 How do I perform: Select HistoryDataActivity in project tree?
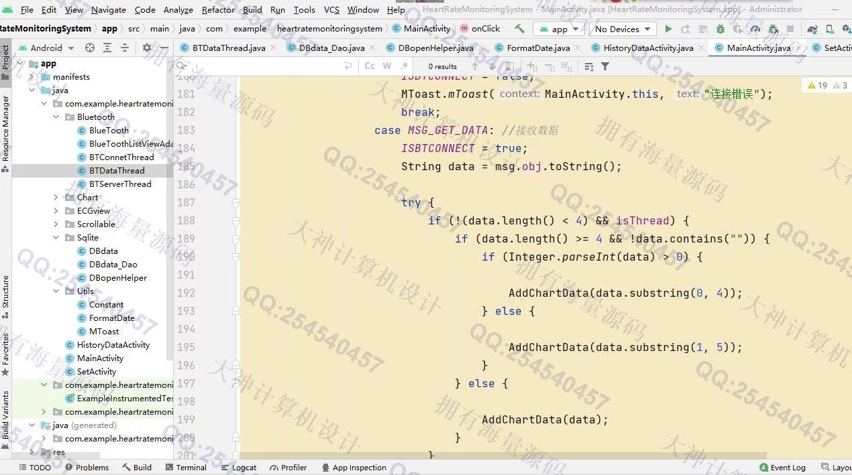pyautogui.click(x=113, y=344)
